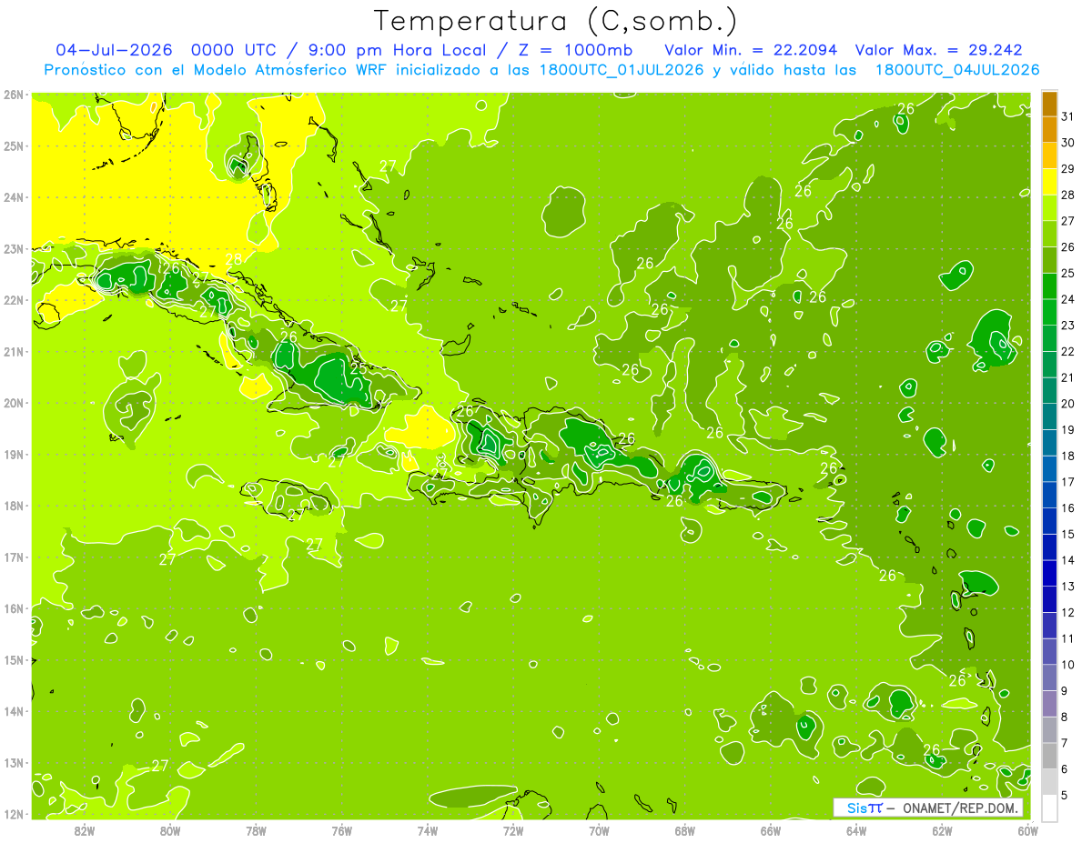Click the 14N latitude axis label
The image size is (1092, 843).
14,711
